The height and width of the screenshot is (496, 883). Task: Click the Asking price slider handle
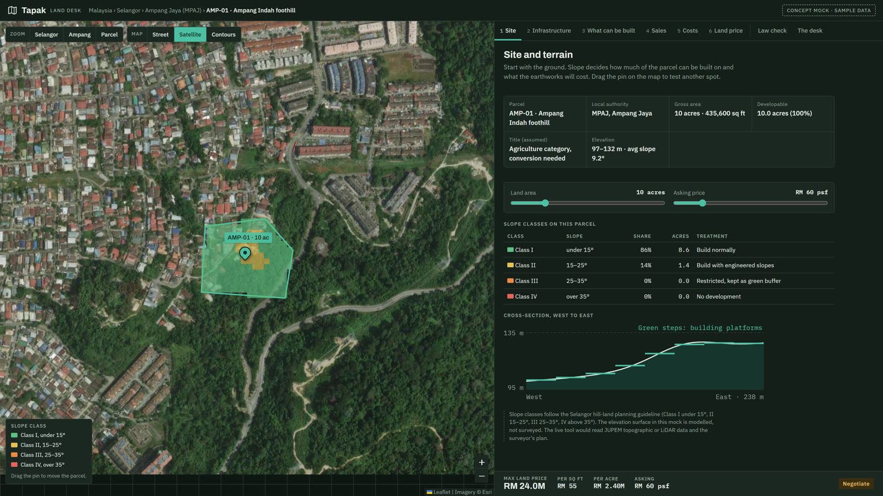(x=703, y=203)
